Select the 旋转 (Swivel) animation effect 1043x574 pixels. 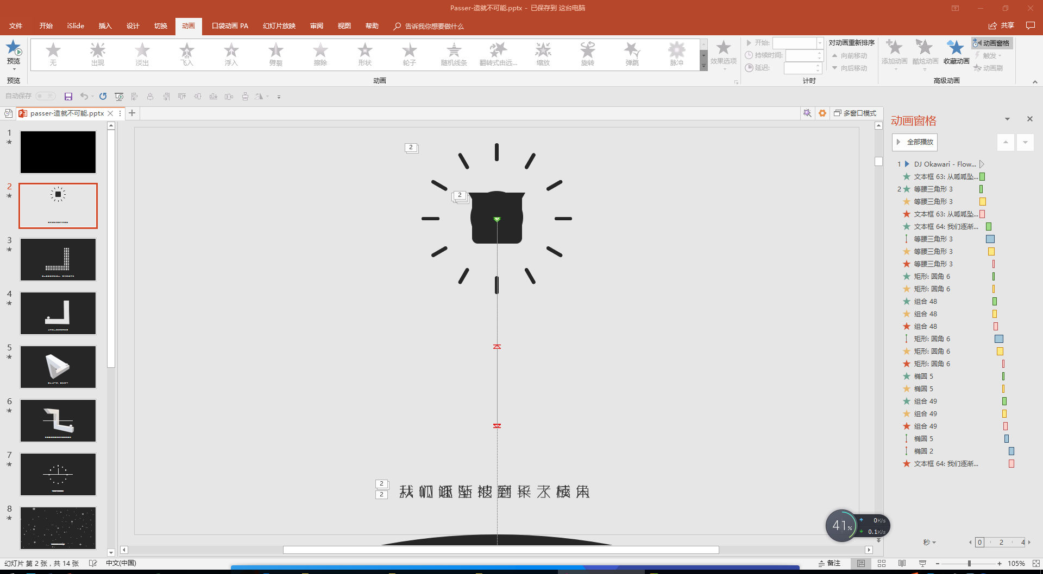point(588,54)
